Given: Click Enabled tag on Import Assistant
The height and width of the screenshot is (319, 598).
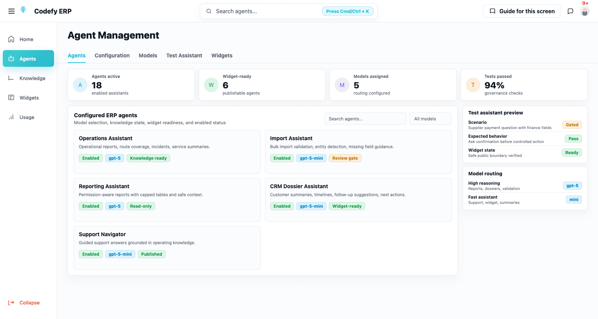Looking at the screenshot, I should [x=282, y=158].
